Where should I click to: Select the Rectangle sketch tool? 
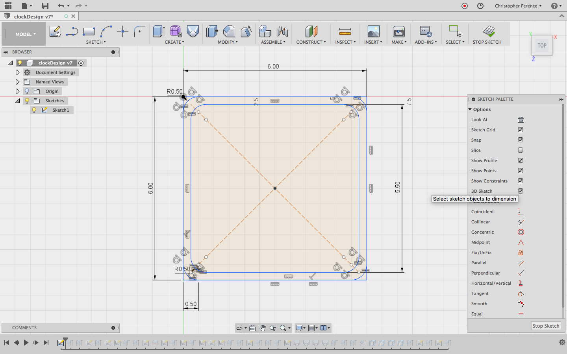89,31
